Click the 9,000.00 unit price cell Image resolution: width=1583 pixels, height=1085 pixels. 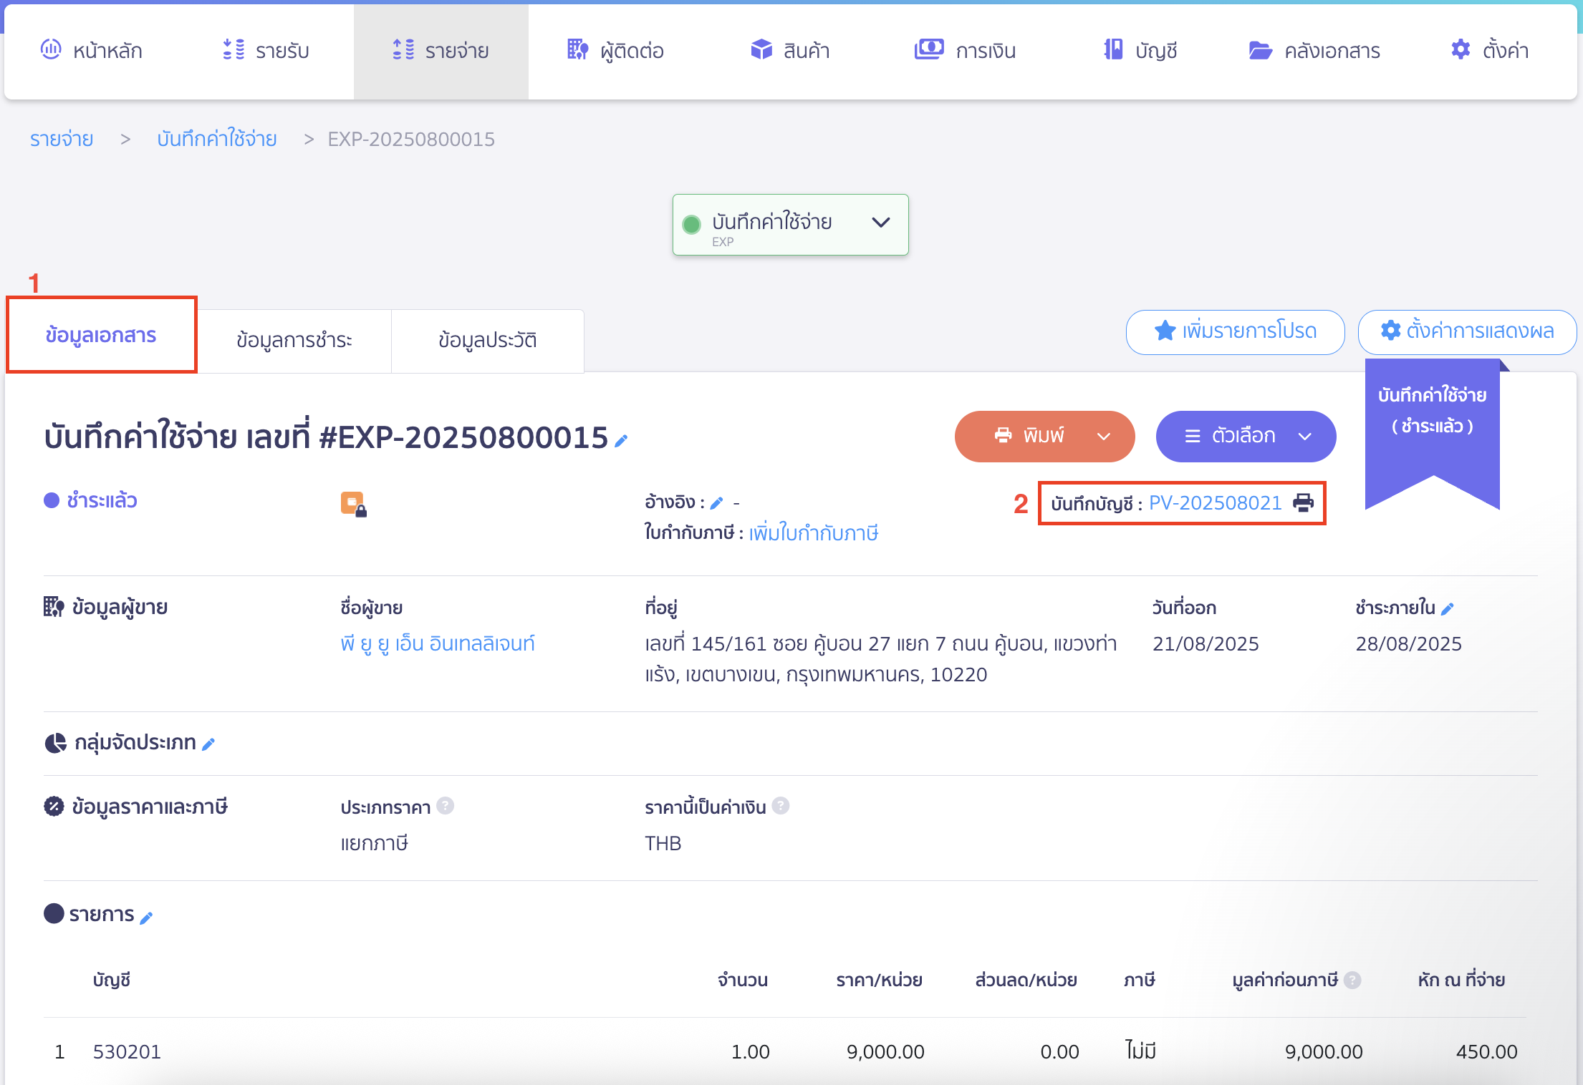[x=885, y=1051]
